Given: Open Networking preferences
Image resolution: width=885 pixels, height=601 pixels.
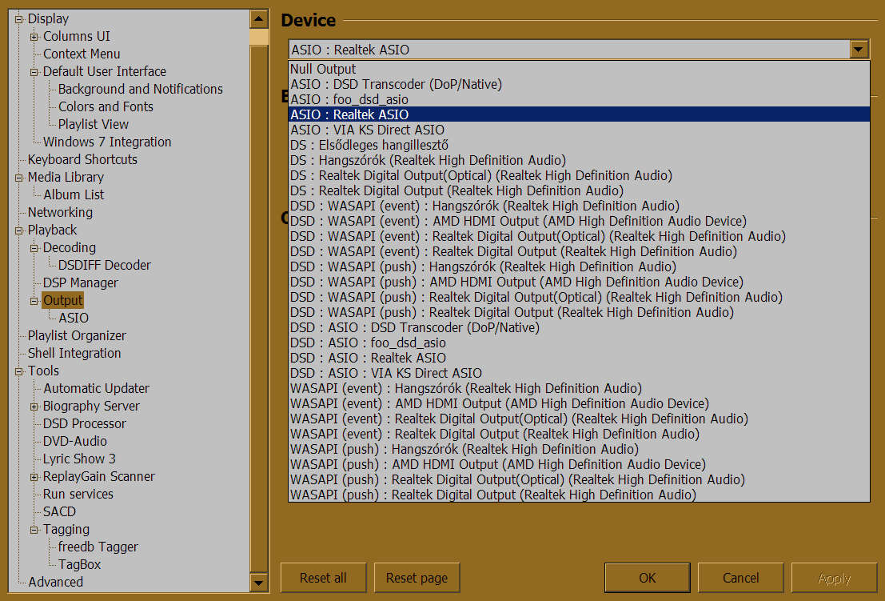Looking at the screenshot, I should (61, 212).
